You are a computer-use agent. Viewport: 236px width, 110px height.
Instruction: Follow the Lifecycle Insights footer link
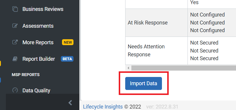click(x=103, y=107)
